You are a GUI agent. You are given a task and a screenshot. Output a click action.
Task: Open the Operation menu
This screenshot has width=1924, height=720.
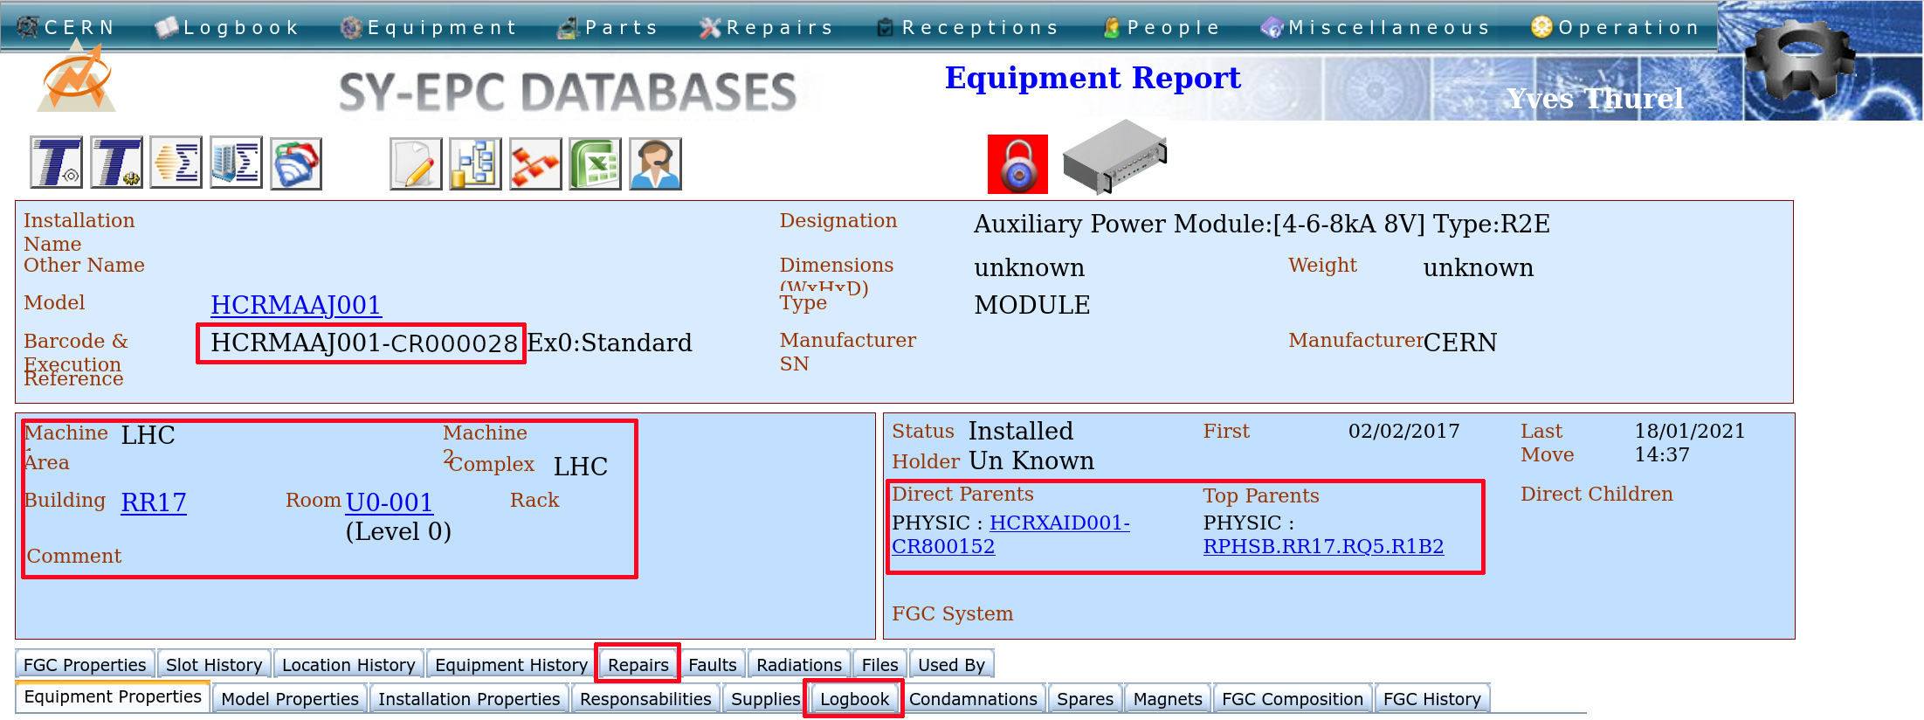point(1616,27)
